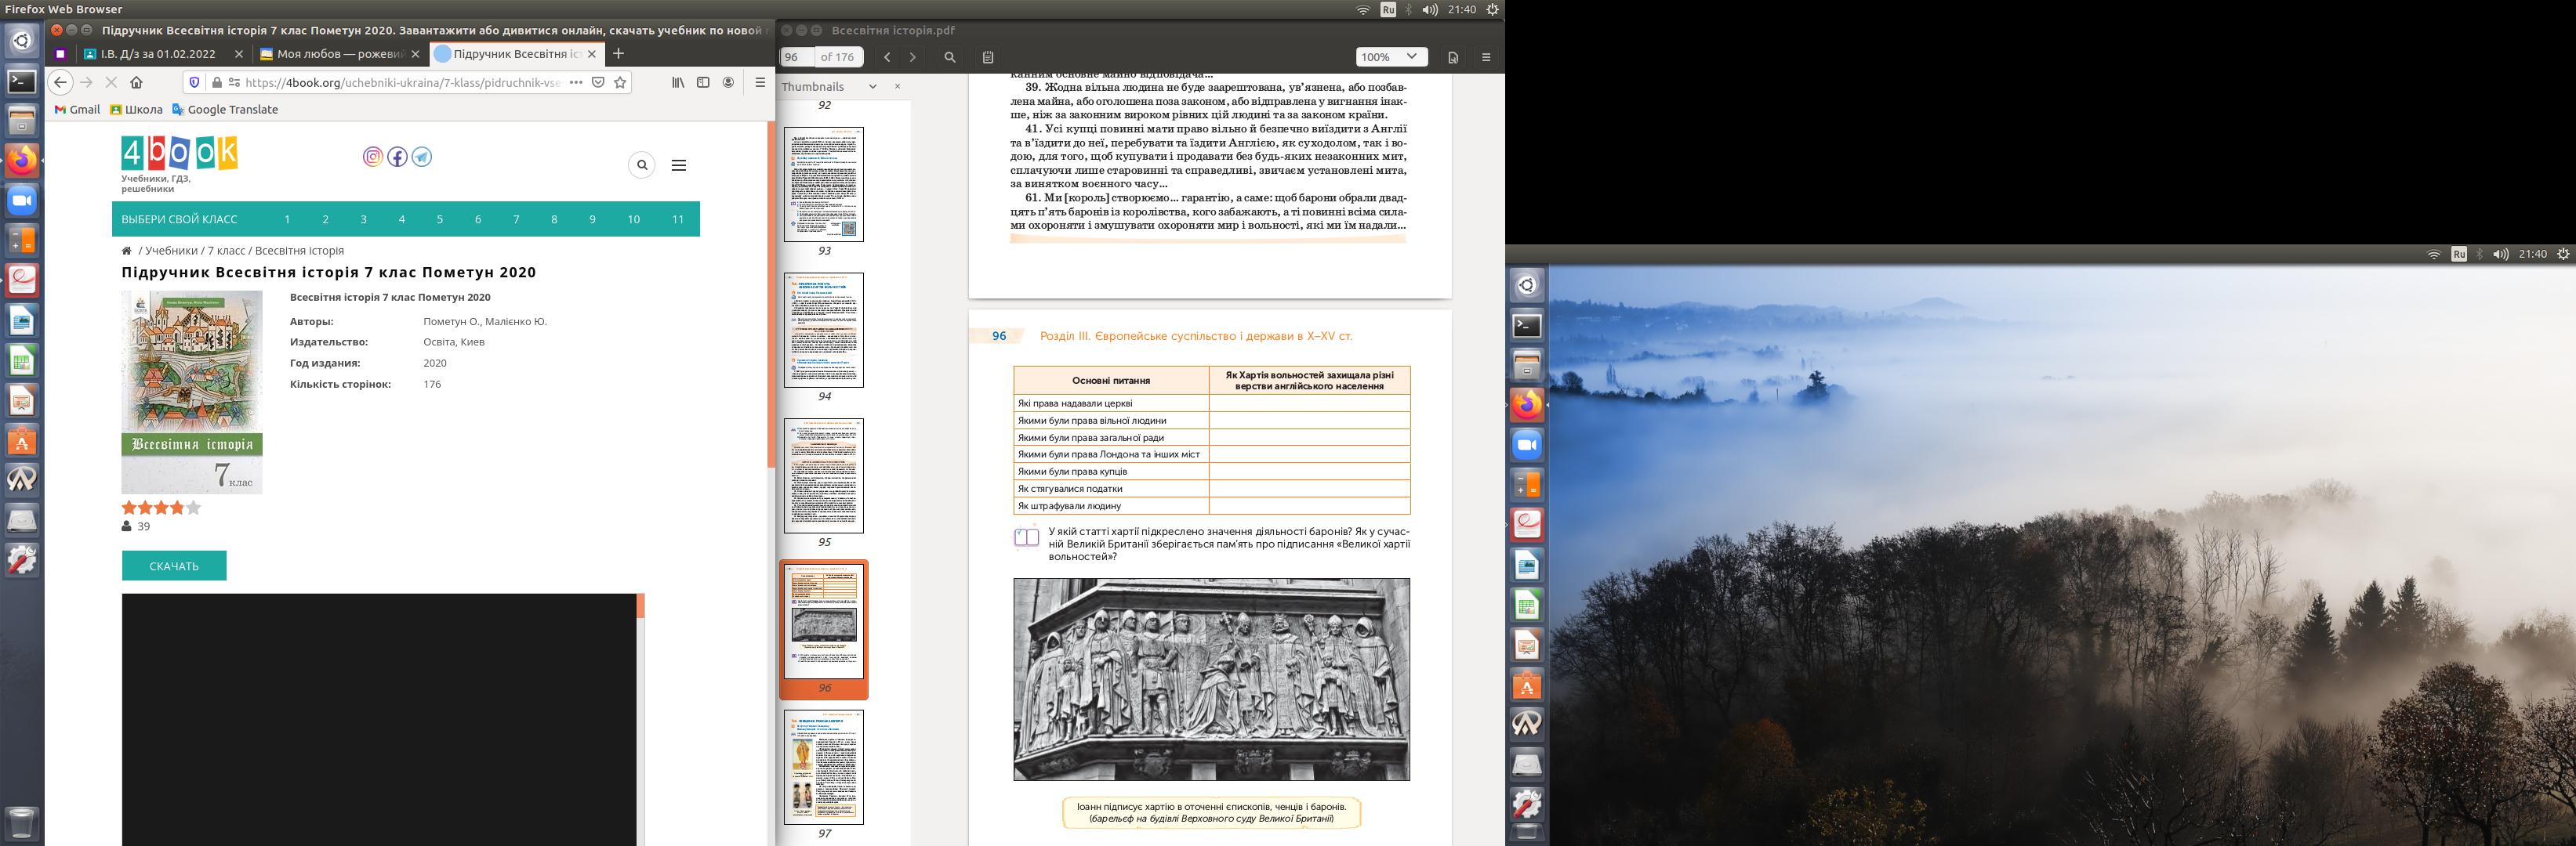2576x846 pixels.
Task: Expand the Thumbnails sidebar mode dropdown
Action: (x=872, y=87)
